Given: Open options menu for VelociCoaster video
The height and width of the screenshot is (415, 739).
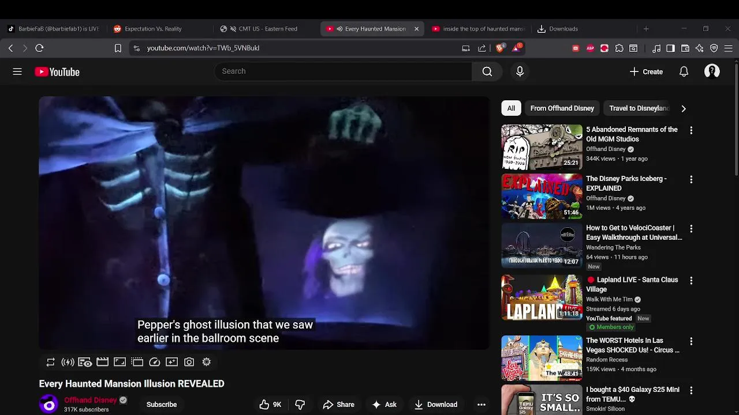Looking at the screenshot, I should 691,229.
